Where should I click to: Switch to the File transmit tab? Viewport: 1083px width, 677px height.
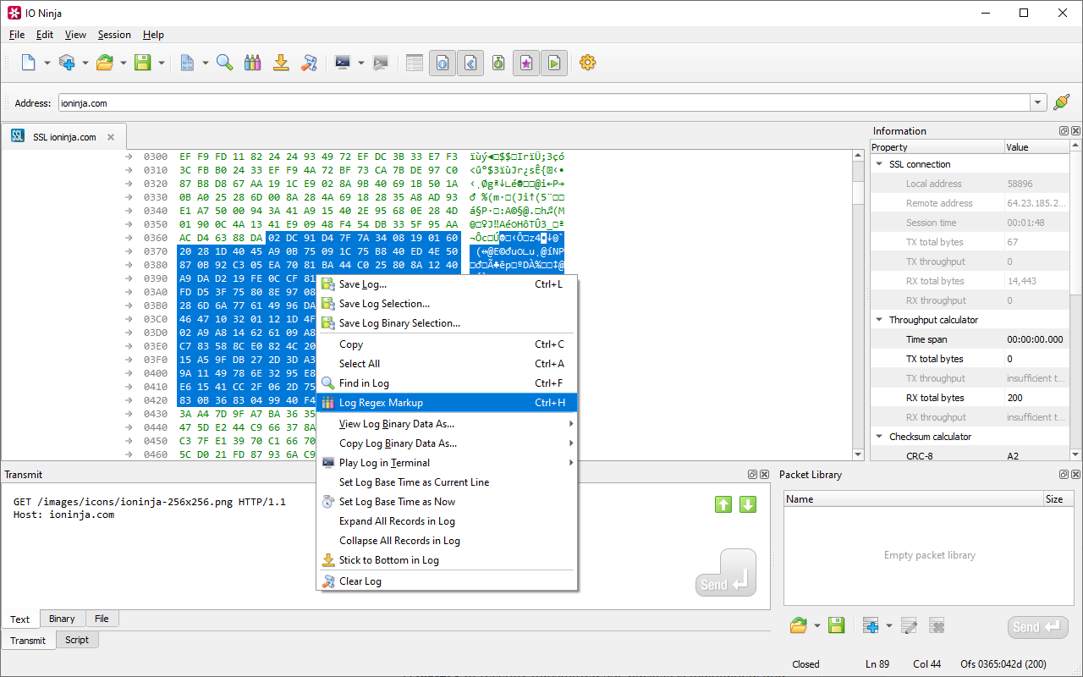pos(102,619)
